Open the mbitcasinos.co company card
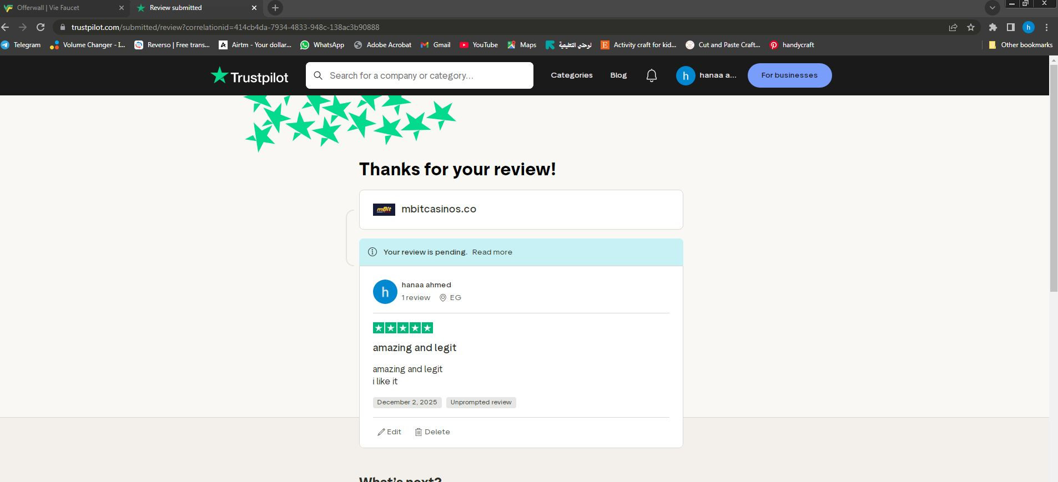The image size is (1058, 482). pyautogui.click(x=521, y=210)
